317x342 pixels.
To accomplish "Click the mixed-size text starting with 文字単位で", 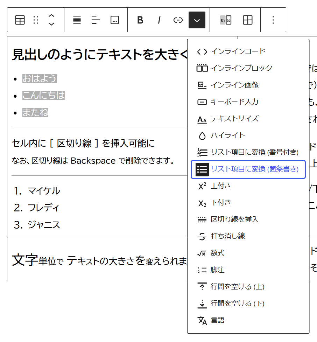I will tap(100, 260).
